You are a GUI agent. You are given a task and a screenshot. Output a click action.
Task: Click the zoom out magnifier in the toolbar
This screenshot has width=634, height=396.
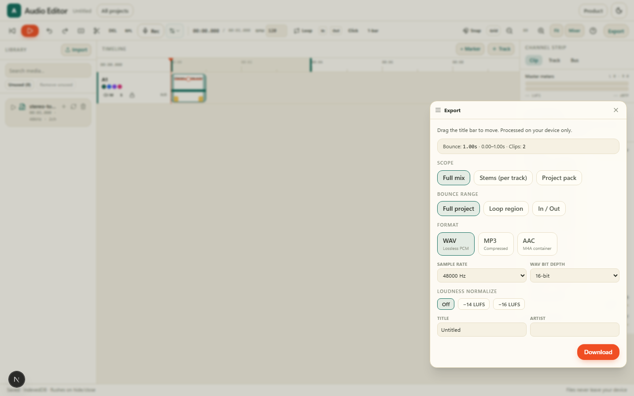click(509, 31)
